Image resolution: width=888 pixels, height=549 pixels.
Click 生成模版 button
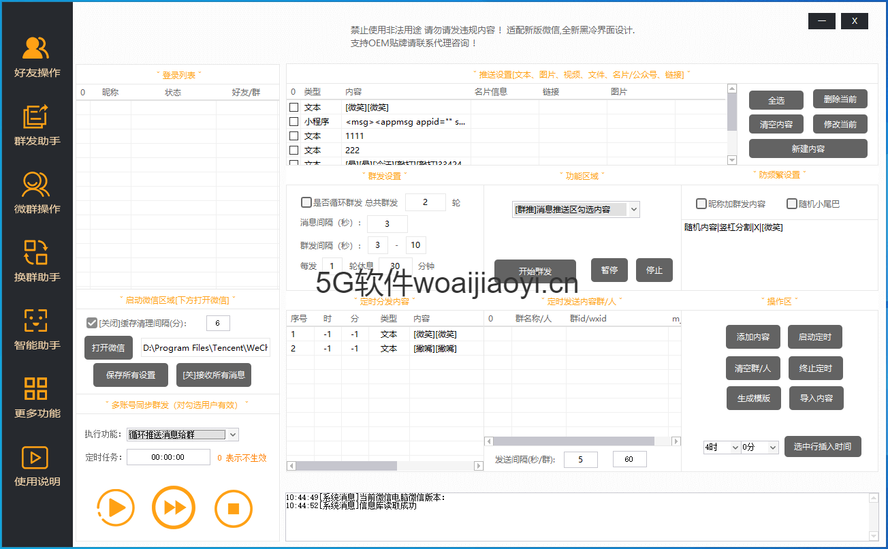(x=754, y=398)
